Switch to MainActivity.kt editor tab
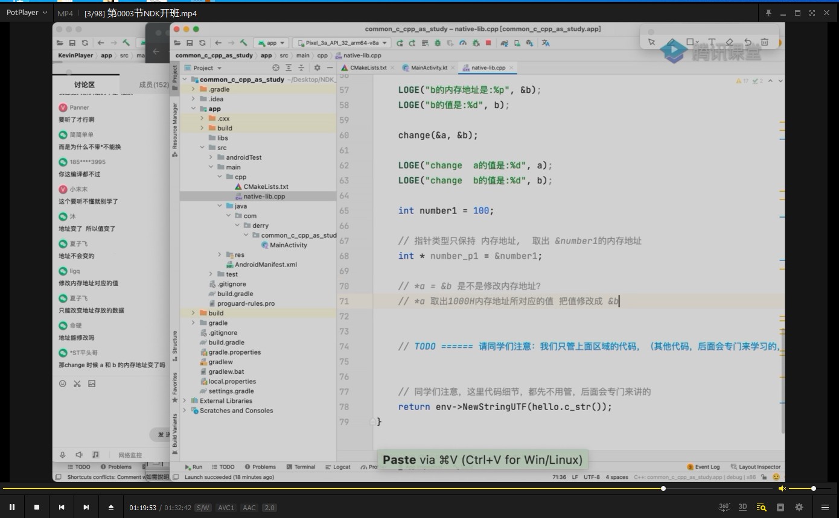The width and height of the screenshot is (839, 518). pos(429,68)
